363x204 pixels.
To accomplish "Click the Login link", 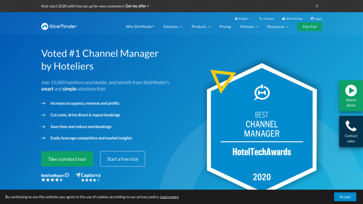I will pos(316,19).
